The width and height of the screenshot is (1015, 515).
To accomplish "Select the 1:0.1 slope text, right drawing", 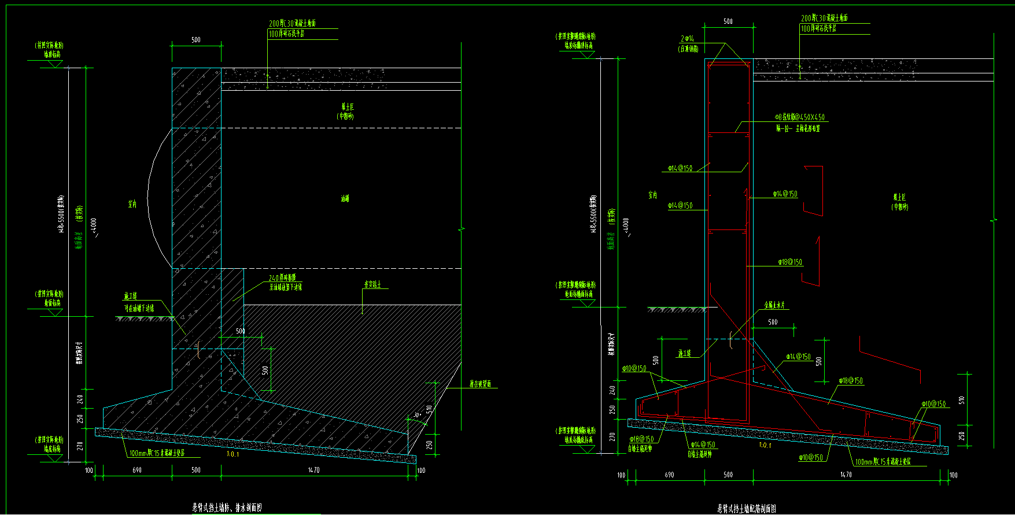I will [765, 445].
